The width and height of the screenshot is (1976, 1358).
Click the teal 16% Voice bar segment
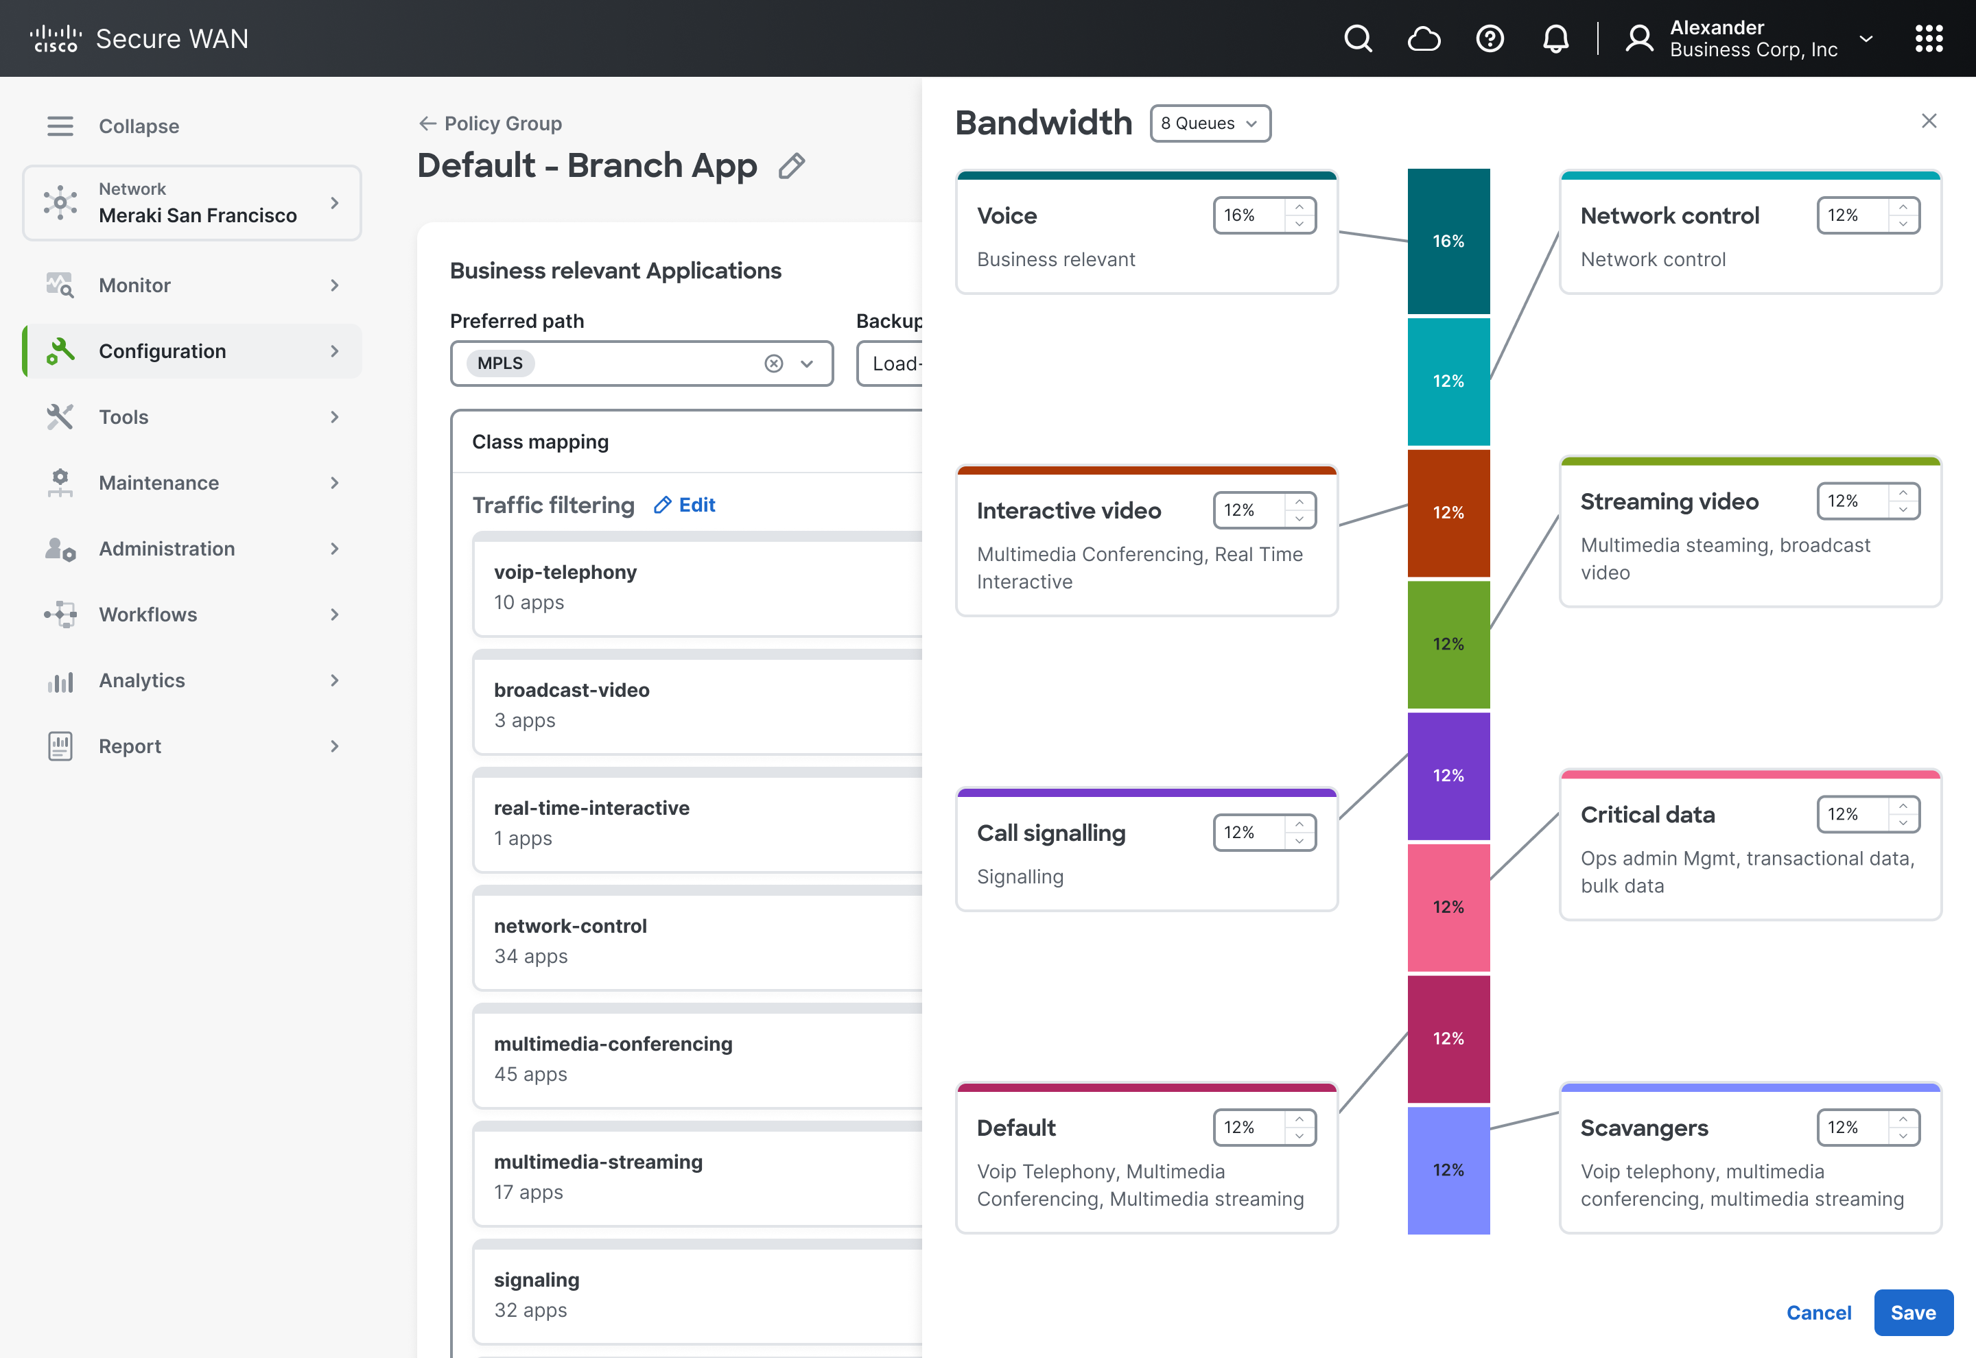[1448, 241]
